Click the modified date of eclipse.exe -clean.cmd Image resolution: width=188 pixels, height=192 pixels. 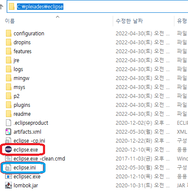tap(142, 159)
